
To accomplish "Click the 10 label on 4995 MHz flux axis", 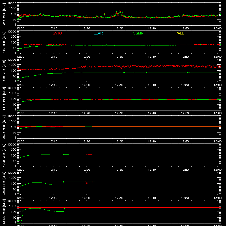I will tap(14, 161).
